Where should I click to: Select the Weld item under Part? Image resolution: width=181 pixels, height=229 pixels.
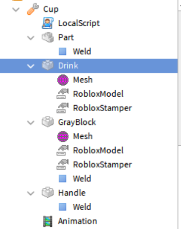pos(82,52)
